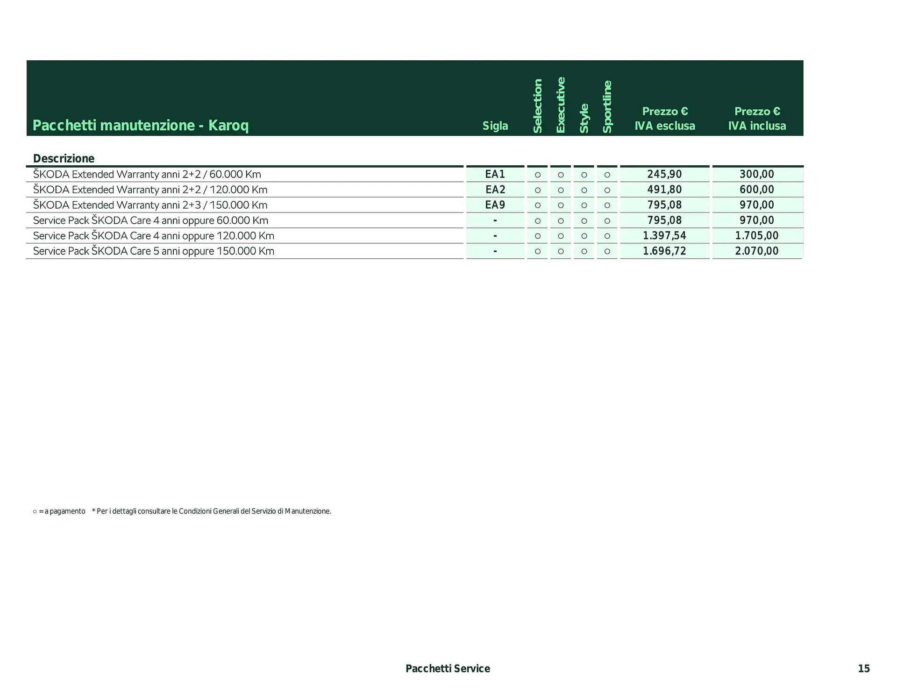Image resolution: width=897 pixels, height=693 pixels.
Task: Click the Descrizione heading
Action: coord(64,158)
